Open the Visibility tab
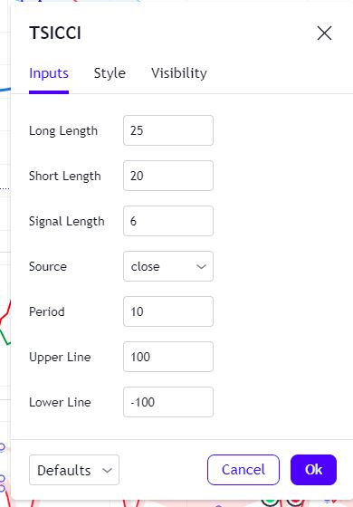353x507 pixels. (179, 73)
